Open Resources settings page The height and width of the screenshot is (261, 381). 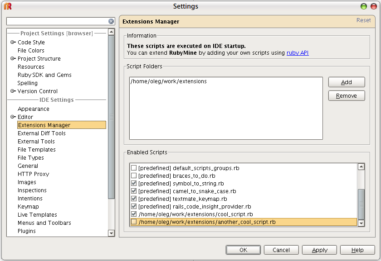(x=31, y=66)
